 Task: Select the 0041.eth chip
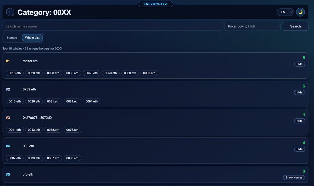tap(15, 130)
